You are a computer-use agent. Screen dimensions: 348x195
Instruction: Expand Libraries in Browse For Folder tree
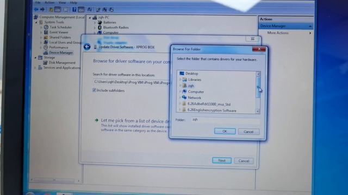point(180,80)
